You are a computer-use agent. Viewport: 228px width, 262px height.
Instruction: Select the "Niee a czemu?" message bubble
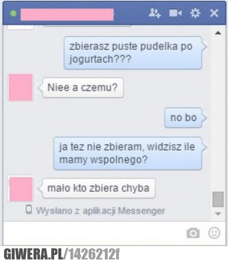pos(83,88)
